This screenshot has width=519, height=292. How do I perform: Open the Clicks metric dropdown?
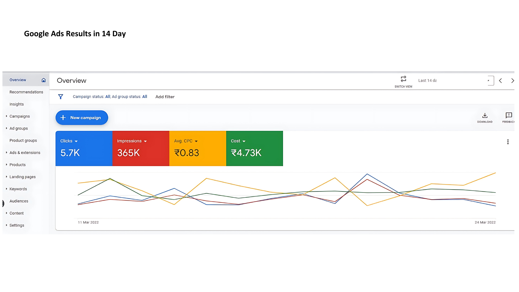tap(76, 141)
